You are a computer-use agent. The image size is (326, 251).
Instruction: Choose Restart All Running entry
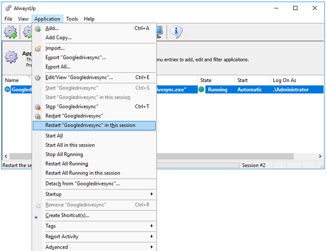click(x=94, y=164)
